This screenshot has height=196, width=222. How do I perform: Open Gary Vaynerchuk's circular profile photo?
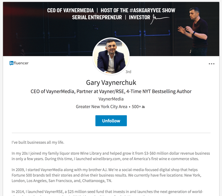[x=111, y=56]
